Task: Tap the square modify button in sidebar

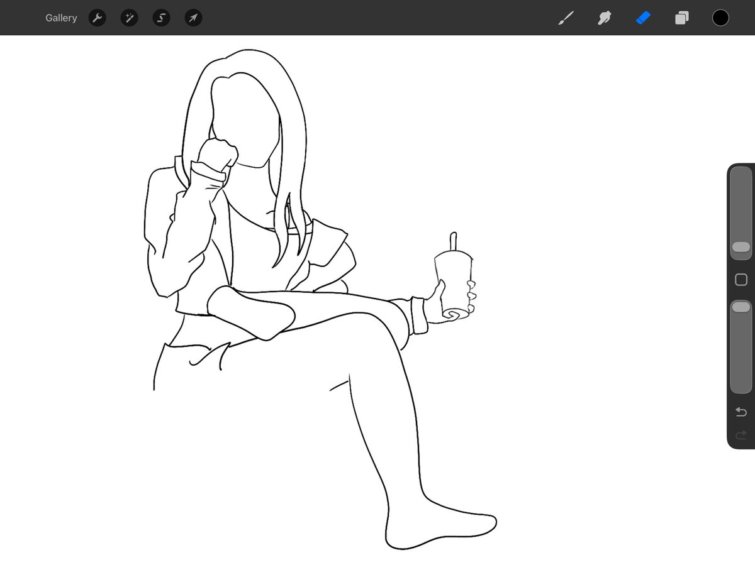Action: [741, 280]
